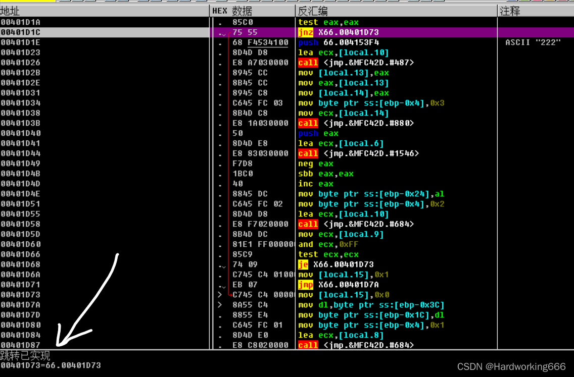Screen dimensions: 574x377
Task: Select lea ecx,[local.6] instruction
Action: click(x=341, y=143)
